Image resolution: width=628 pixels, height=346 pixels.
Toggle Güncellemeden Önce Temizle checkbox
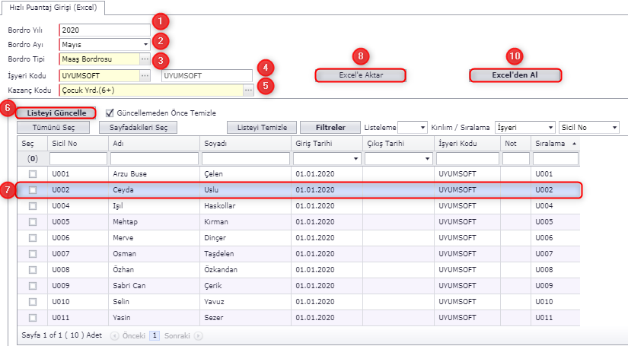110,113
